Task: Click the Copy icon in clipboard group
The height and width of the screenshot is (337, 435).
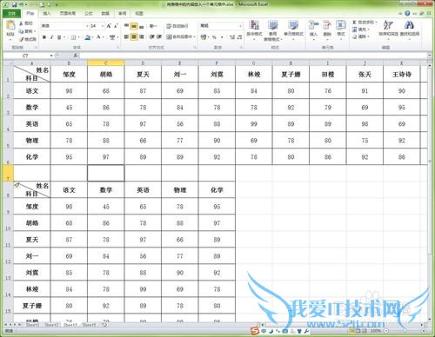Action: [x=22, y=31]
